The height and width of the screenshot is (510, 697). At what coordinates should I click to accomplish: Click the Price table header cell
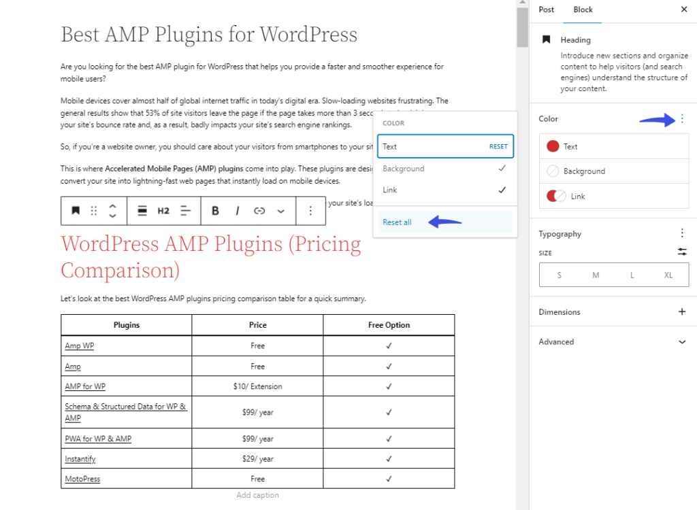click(x=258, y=325)
